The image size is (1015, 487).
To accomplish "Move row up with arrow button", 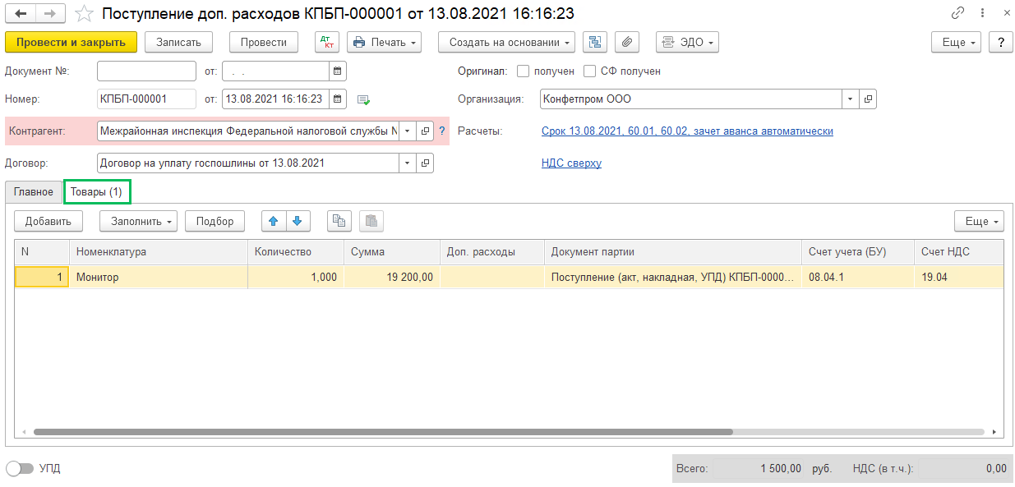I will click(273, 221).
